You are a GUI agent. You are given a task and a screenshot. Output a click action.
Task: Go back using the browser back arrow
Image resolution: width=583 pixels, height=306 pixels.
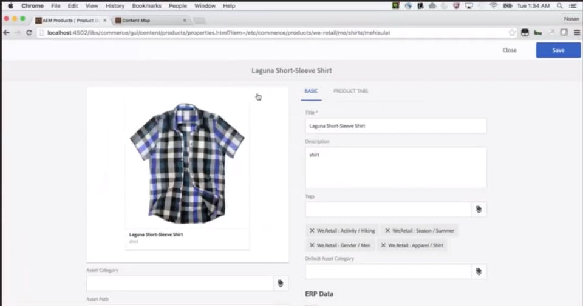click(6, 33)
